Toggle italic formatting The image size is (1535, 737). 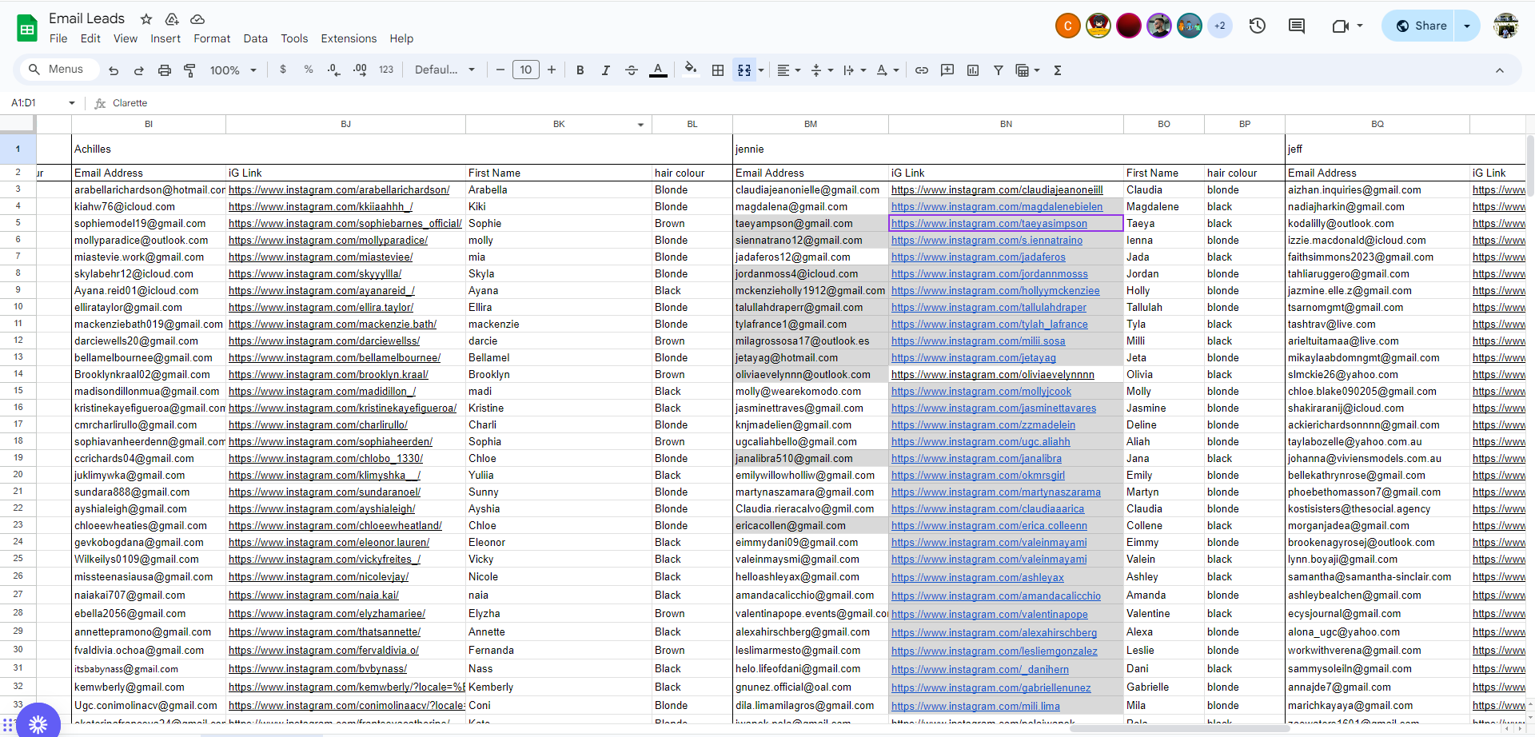point(606,70)
